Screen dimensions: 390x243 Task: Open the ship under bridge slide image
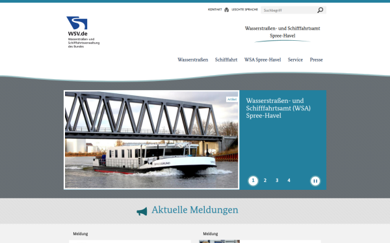(151, 139)
